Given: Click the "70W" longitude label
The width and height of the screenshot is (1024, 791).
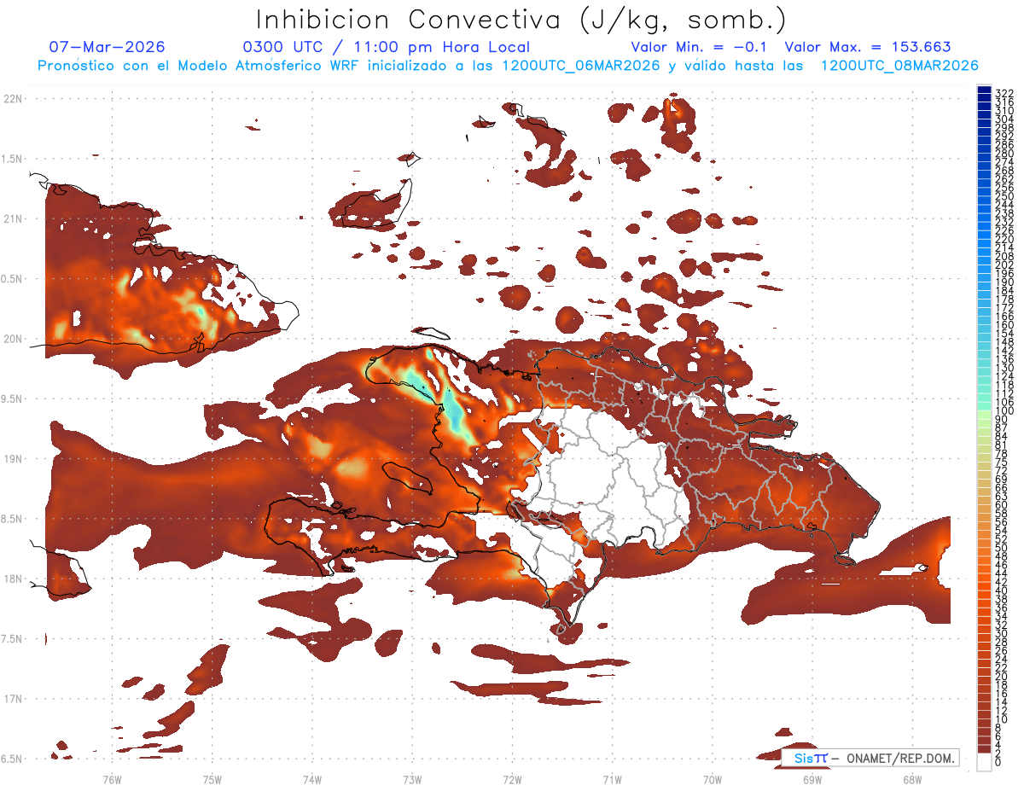Looking at the screenshot, I should coord(713,779).
